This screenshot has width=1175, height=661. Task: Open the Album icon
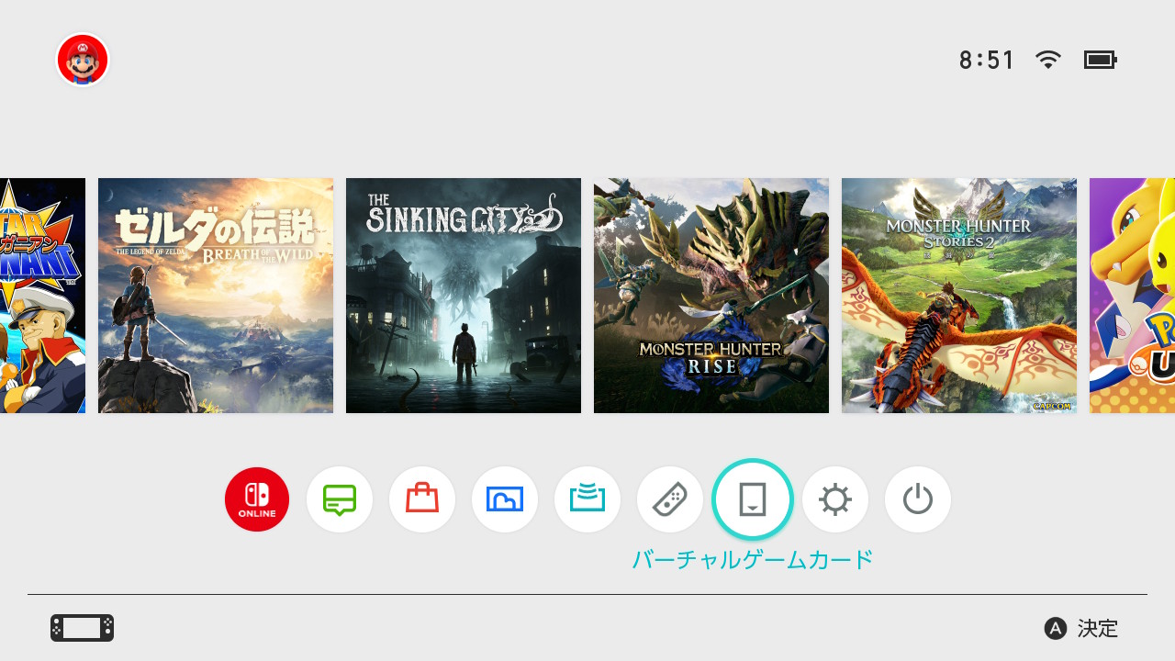pyautogui.click(x=505, y=499)
